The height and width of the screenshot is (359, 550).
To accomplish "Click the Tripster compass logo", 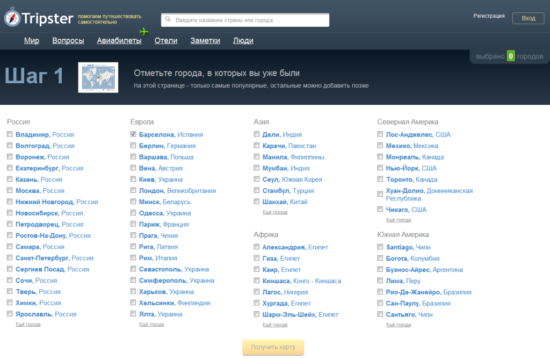I will (13, 19).
